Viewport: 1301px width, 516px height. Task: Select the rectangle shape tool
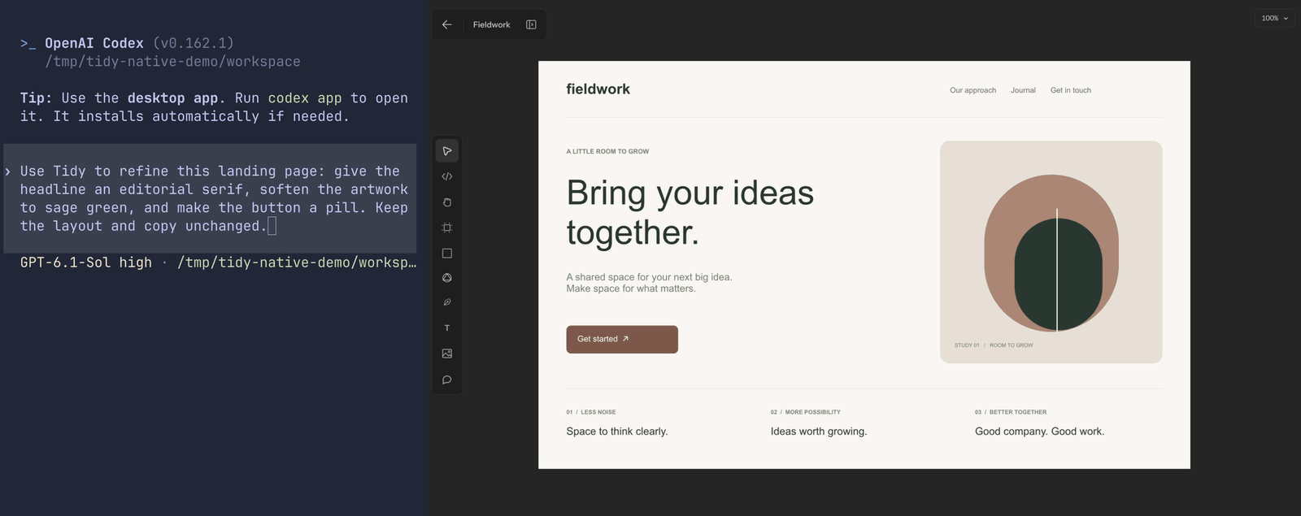click(x=446, y=254)
